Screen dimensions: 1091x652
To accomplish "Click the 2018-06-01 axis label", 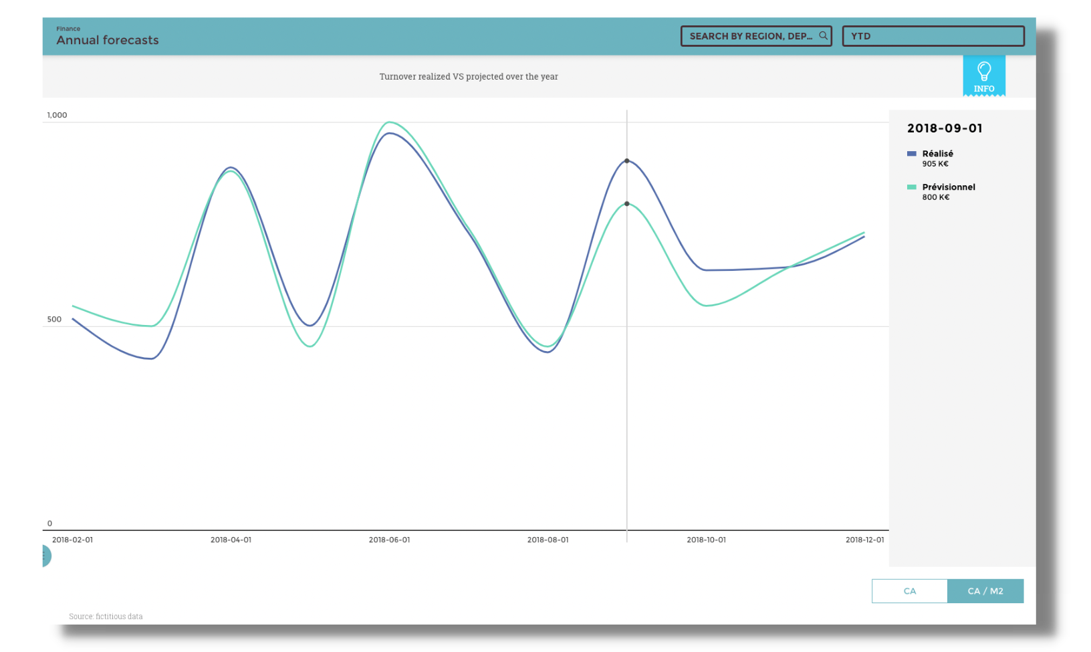I will (389, 540).
